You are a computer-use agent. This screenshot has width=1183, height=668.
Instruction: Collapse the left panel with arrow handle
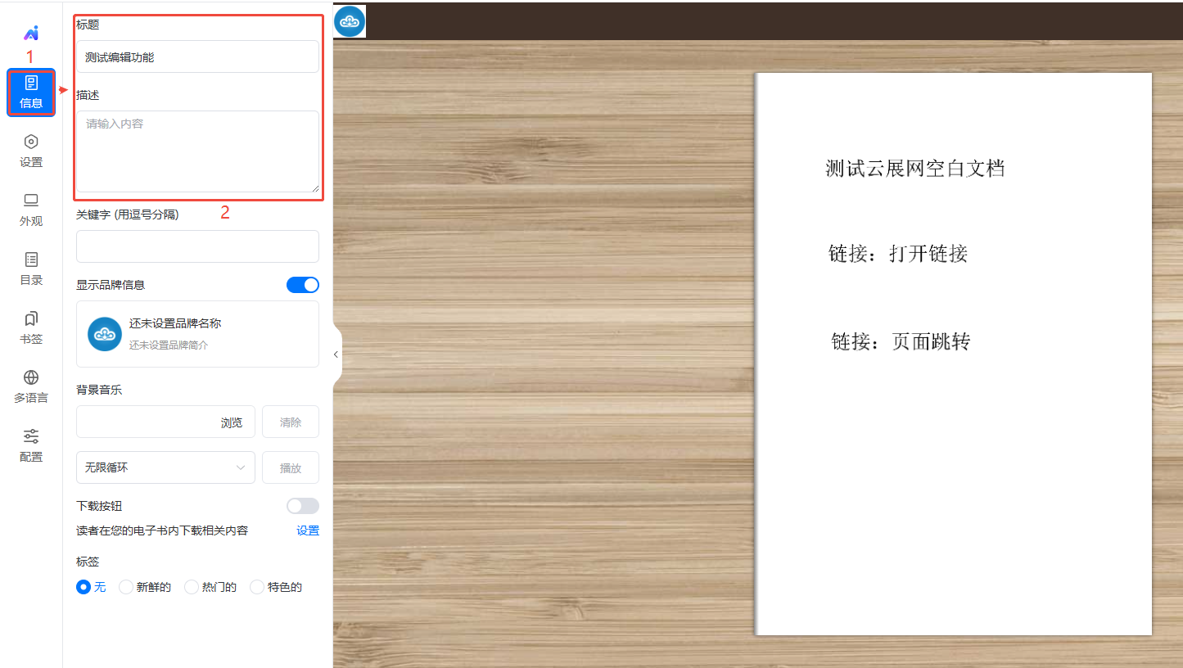(x=336, y=354)
